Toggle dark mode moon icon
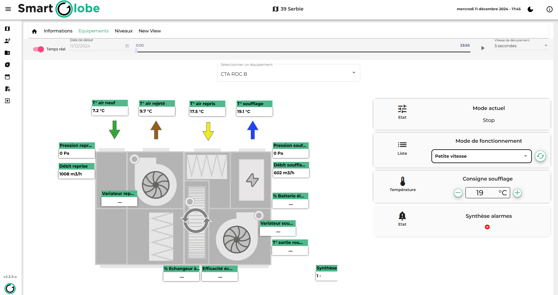Image resolution: width=558 pixels, height=295 pixels. click(530, 9)
